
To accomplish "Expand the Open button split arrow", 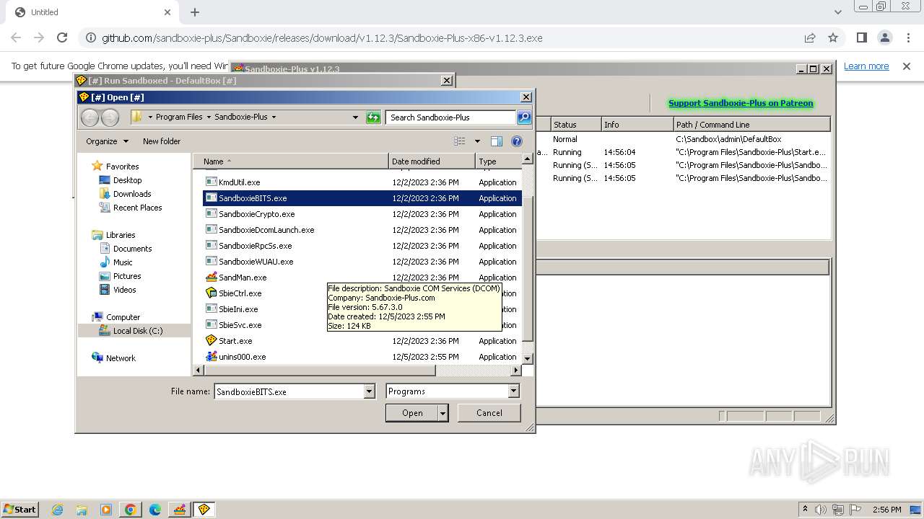I will 443,413.
